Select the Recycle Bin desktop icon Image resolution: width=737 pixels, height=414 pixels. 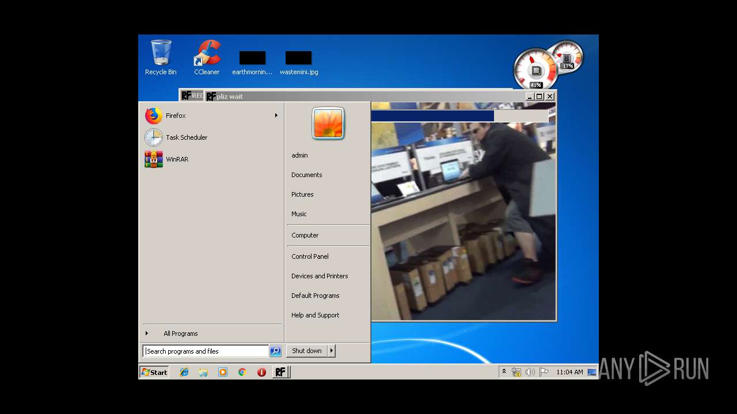pyautogui.click(x=161, y=57)
